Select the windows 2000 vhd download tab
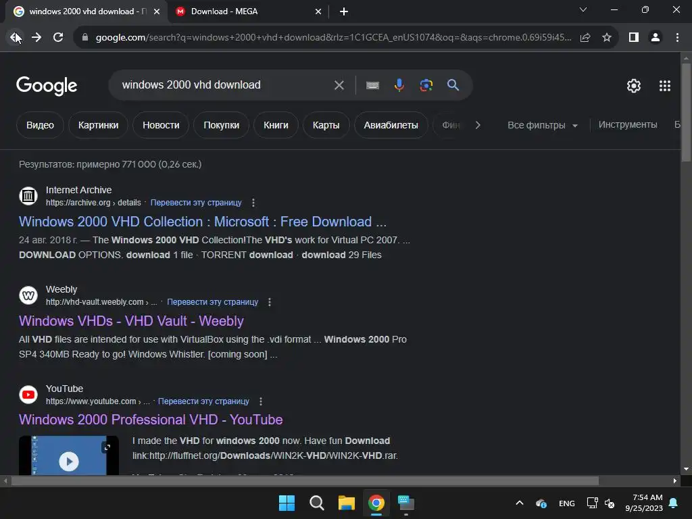The width and height of the screenshot is (692, 519). 83,11
